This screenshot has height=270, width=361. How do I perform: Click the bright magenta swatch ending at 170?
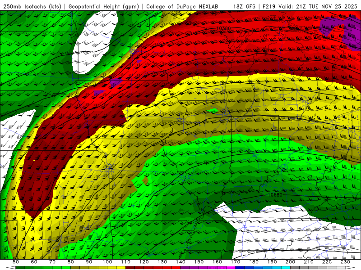pyautogui.click(x=231, y=268)
